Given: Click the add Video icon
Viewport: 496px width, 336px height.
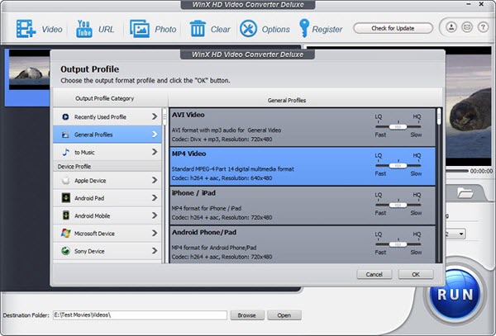Looking at the screenshot, I should 26,29.
